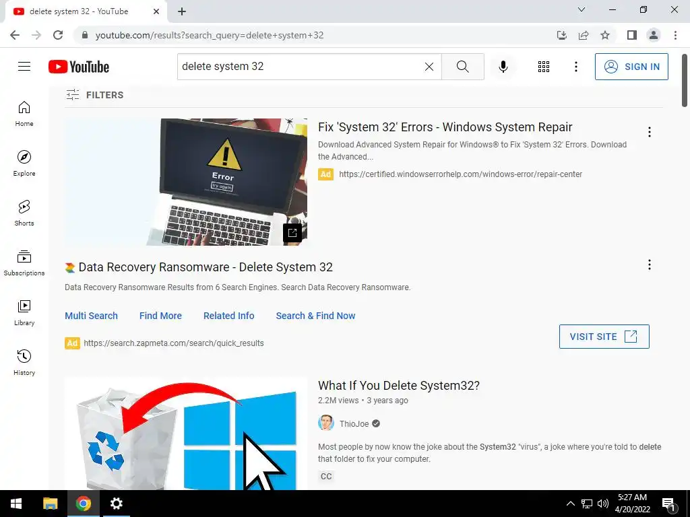
Task: Show hidden system tray icons
Action: pyautogui.click(x=570, y=504)
